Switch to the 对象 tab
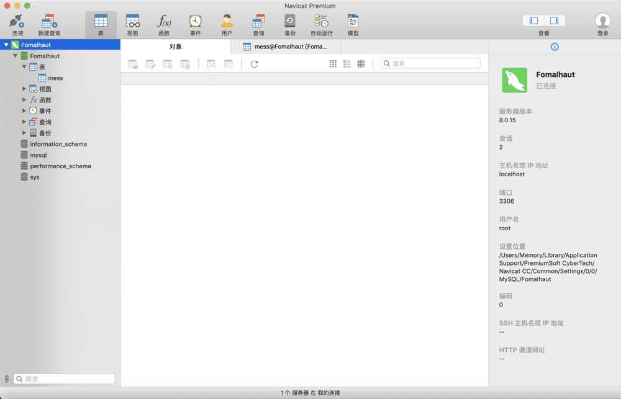 [x=176, y=47]
